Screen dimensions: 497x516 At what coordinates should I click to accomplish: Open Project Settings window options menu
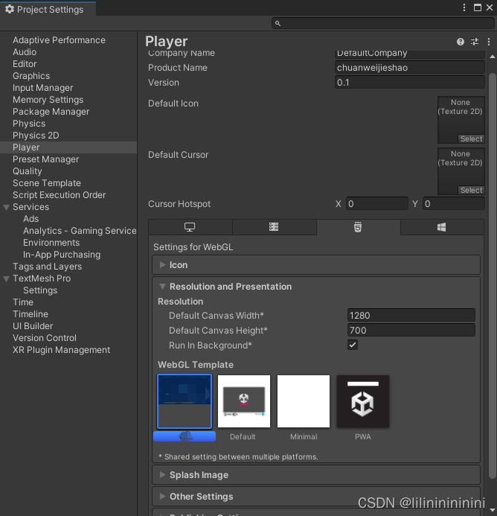tap(464, 7)
